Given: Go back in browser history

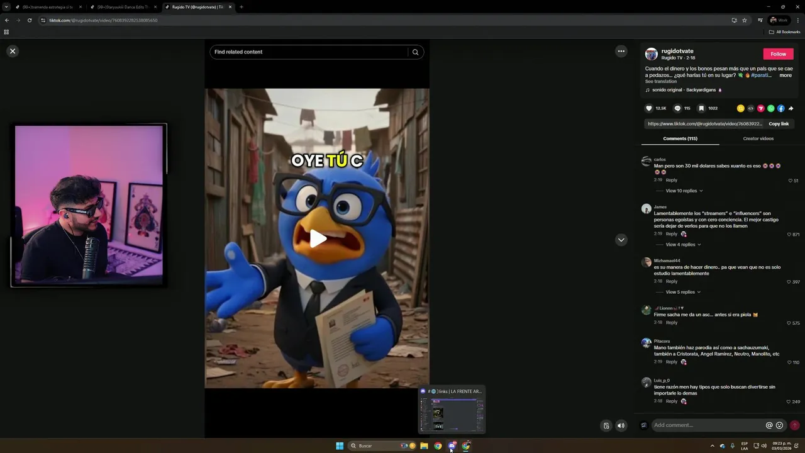Looking at the screenshot, I should (7, 20).
